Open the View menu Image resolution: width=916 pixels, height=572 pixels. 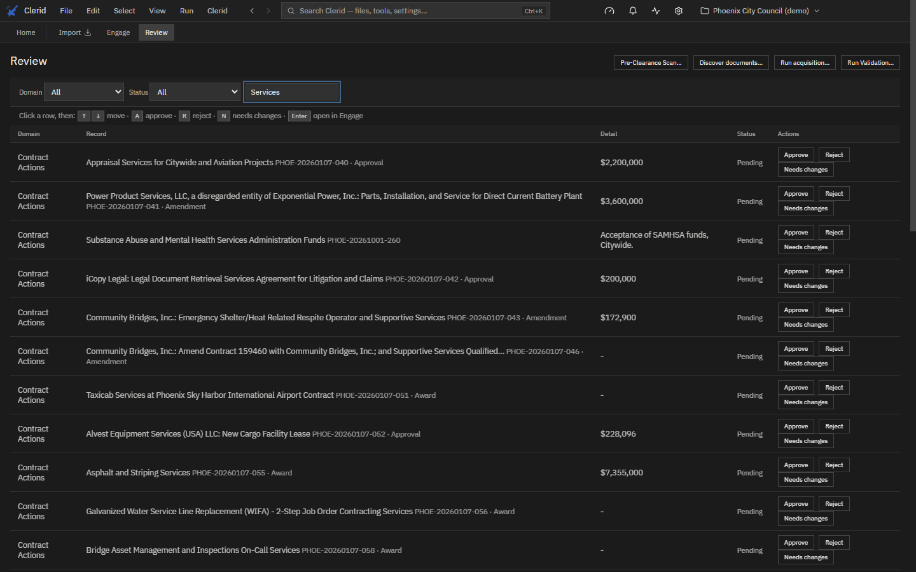click(157, 11)
